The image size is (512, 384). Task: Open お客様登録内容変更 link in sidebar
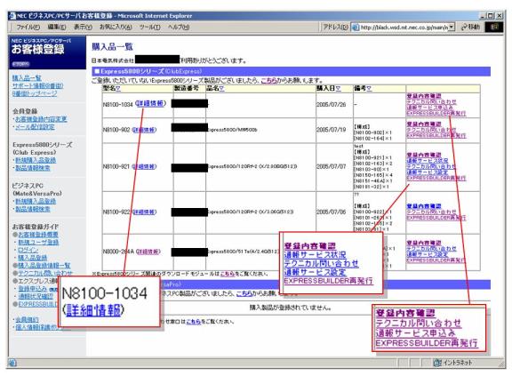(x=41, y=119)
